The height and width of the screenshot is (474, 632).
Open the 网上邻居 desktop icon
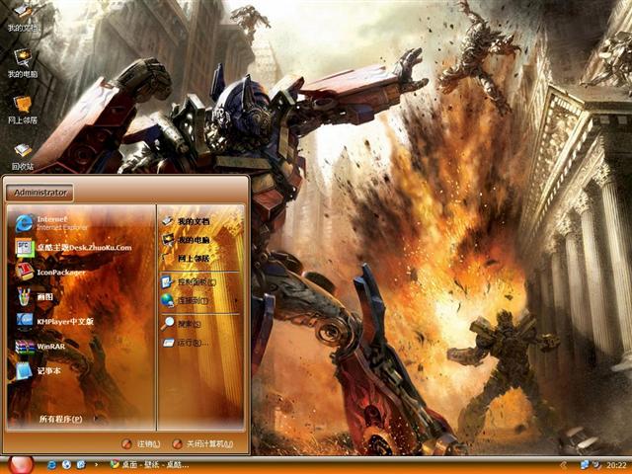(23, 110)
